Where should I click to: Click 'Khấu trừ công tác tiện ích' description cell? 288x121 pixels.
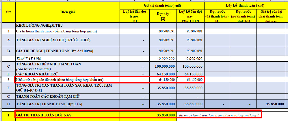point(68,80)
